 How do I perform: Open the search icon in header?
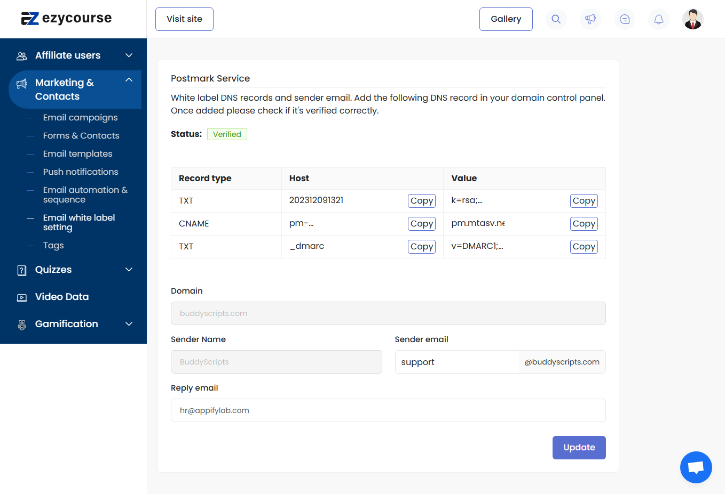(x=556, y=19)
